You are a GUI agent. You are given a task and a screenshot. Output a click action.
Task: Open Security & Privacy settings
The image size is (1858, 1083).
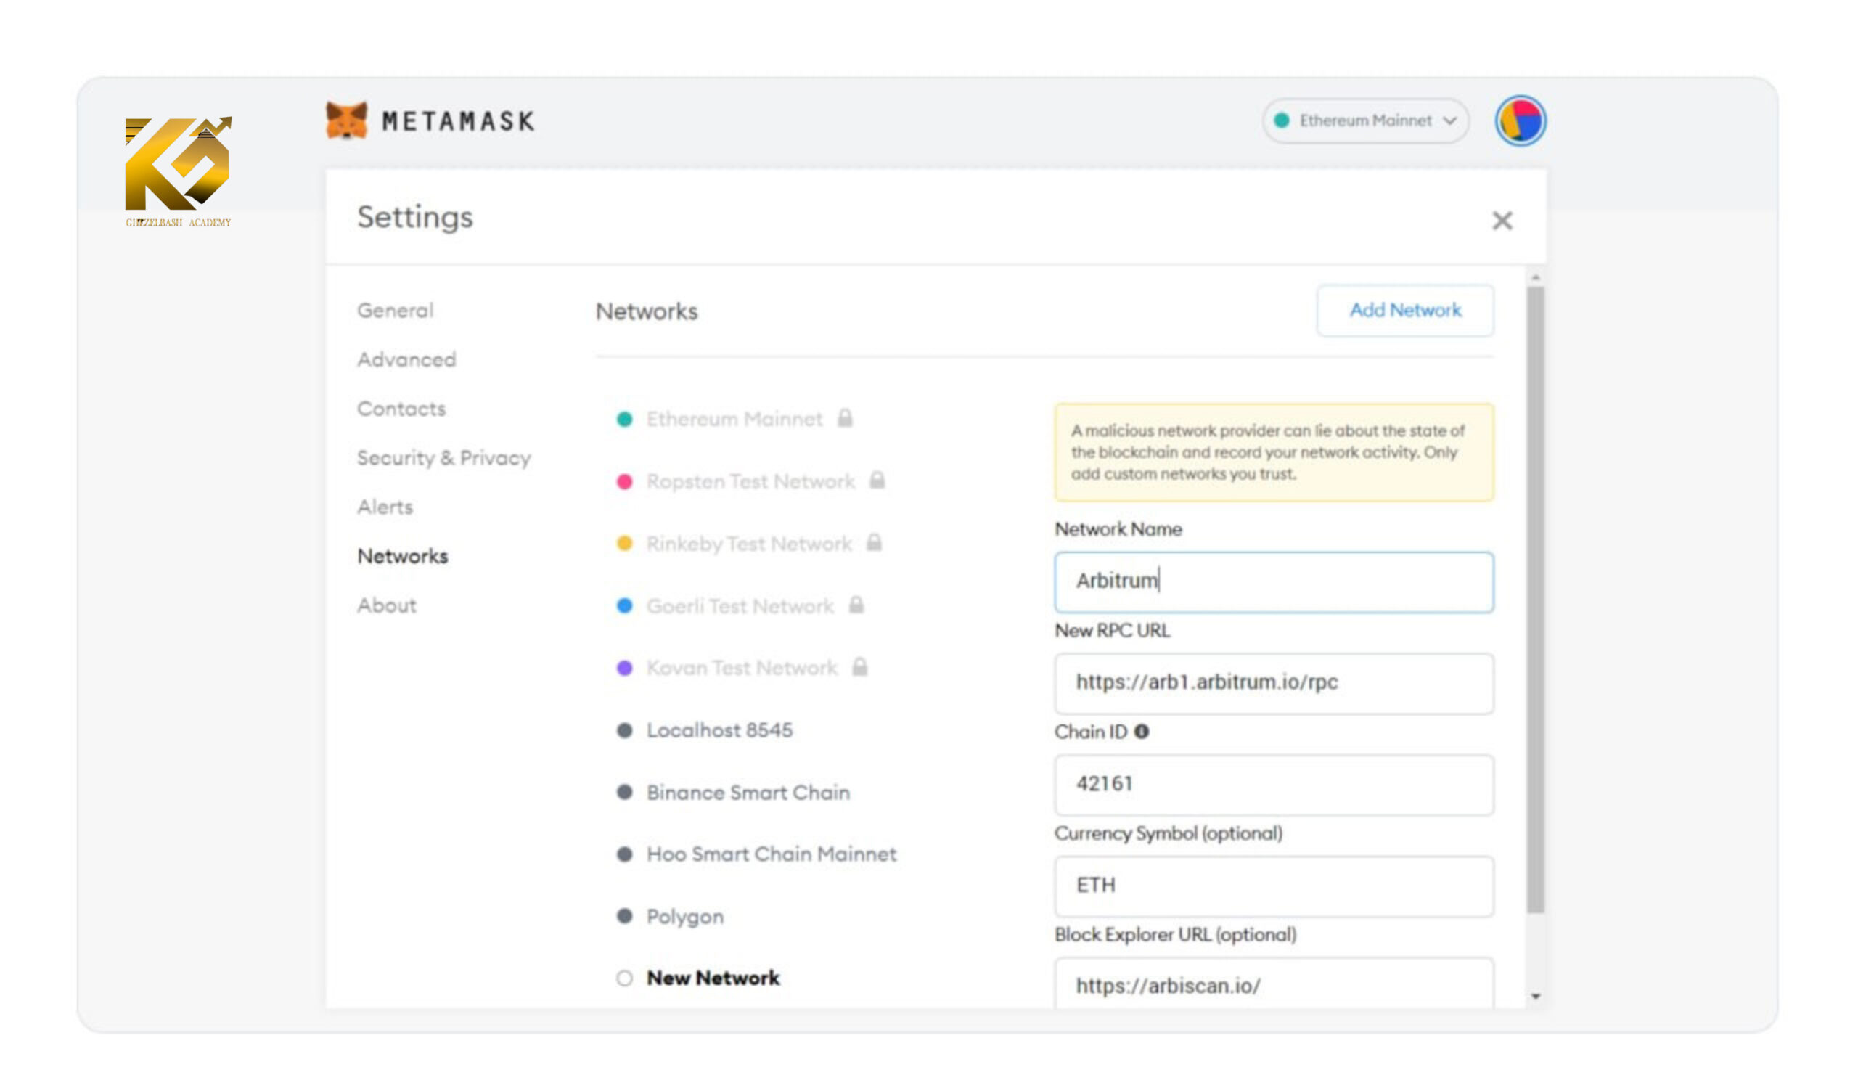(444, 458)
